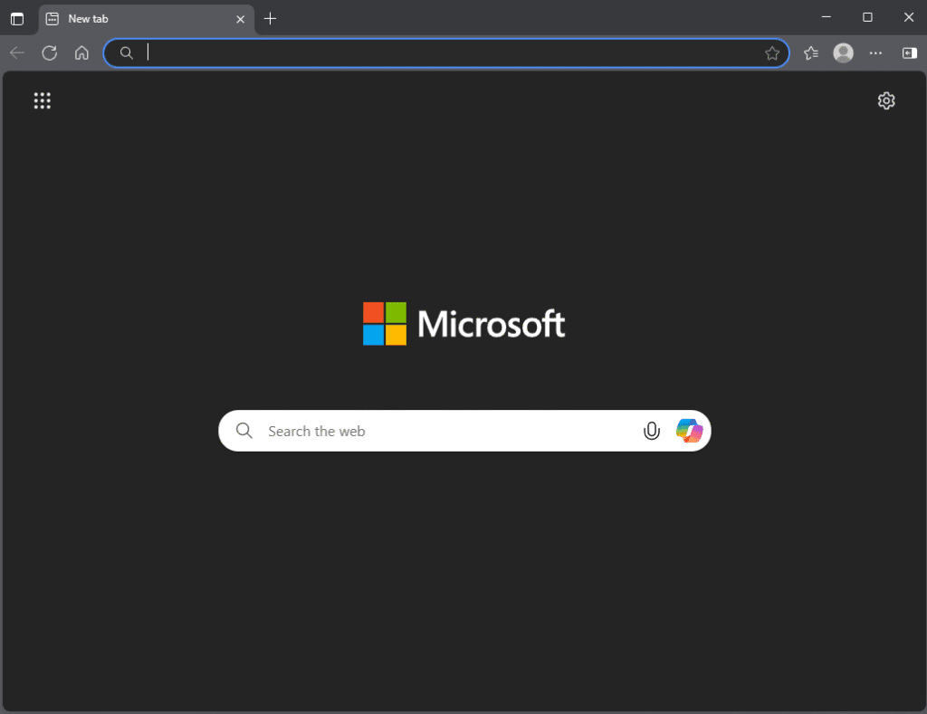
Task: Open a new tab with plus button
Action: (270, 18)
